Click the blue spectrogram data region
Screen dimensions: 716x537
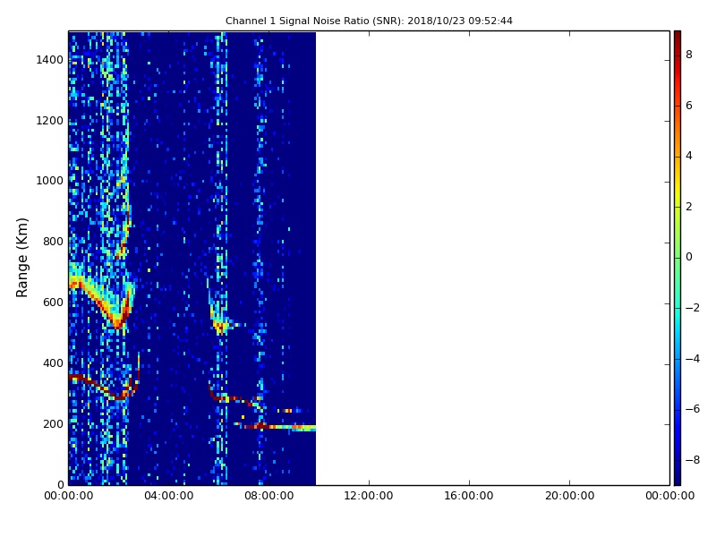click(x=192, y=258)
